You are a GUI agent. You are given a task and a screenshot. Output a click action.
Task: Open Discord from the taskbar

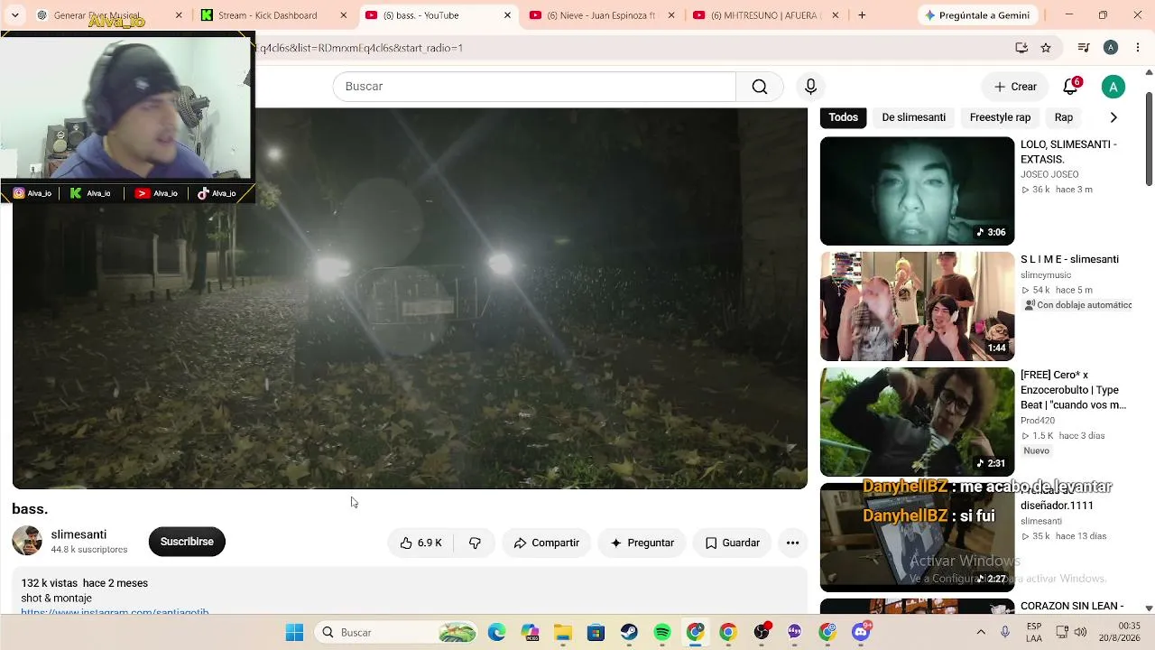pyautogui.click(x=861, y=633)
